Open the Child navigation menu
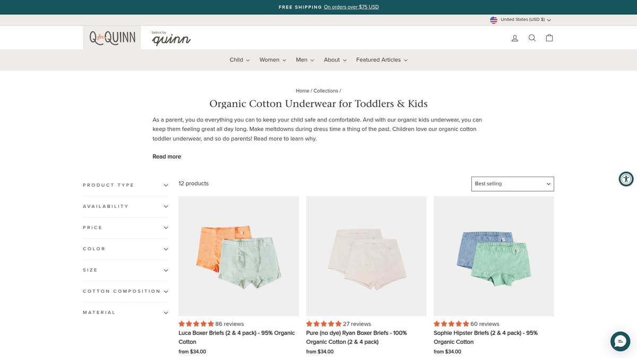 (239, 60)
